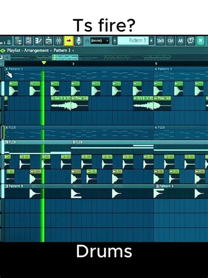Click the metronome icon in toolbar
The height and width of the screenshot is (278, 208).
coord(9,42)
